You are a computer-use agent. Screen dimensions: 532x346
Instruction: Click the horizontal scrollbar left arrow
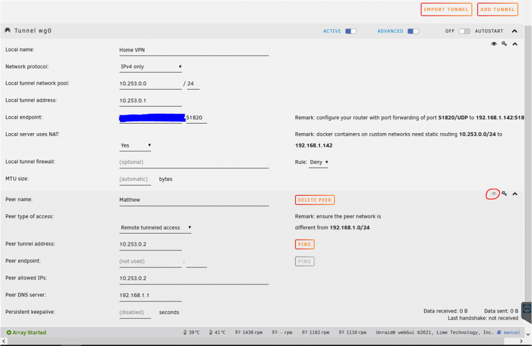(3, 341)
